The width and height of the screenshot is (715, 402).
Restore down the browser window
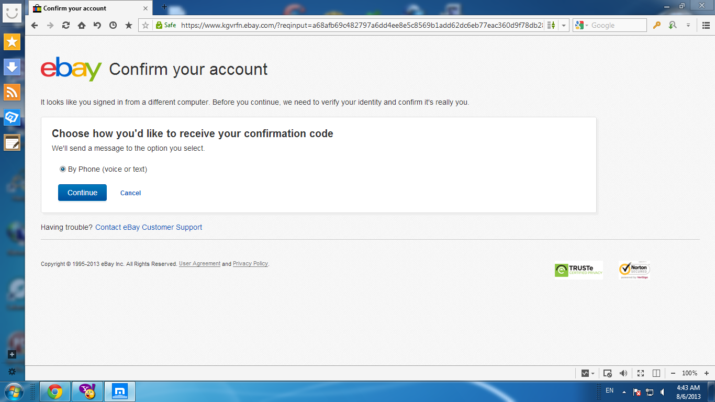(682, 5)
